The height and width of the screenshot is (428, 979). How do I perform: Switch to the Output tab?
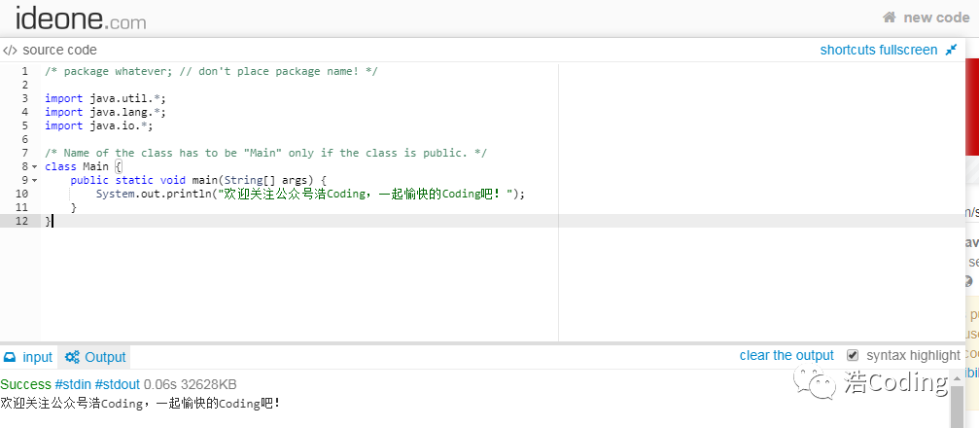(105, 357)
